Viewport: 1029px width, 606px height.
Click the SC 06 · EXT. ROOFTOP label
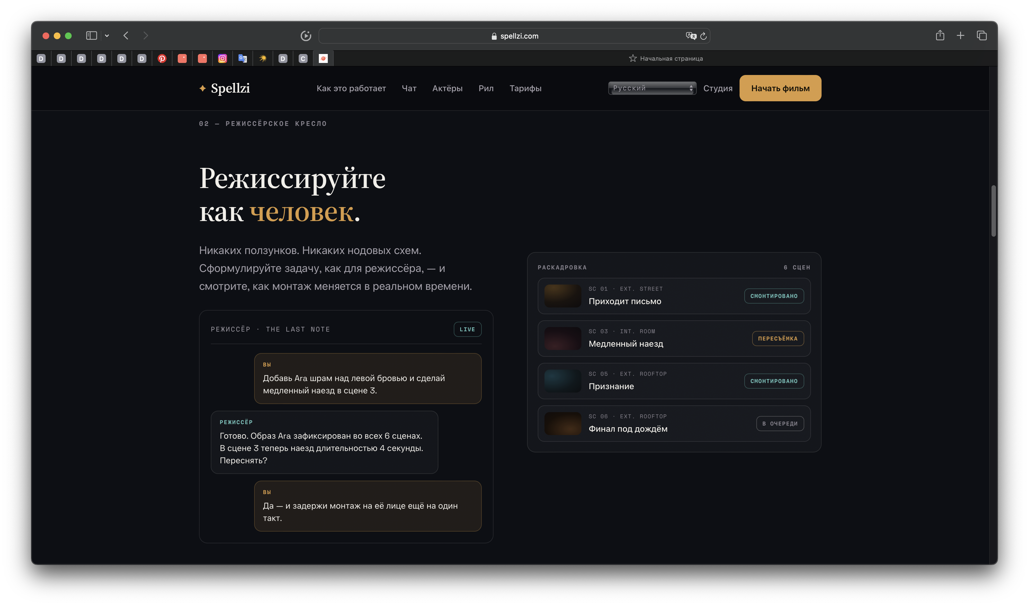(627, 416)
